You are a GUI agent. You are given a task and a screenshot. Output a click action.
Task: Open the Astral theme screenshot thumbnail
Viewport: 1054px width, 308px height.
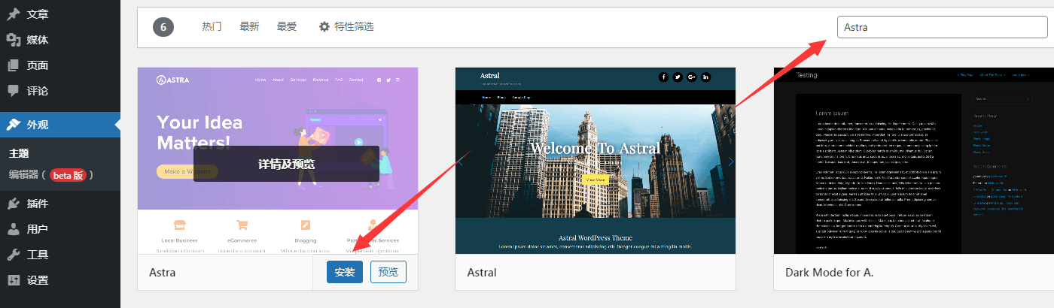click(x=595, y=161)
